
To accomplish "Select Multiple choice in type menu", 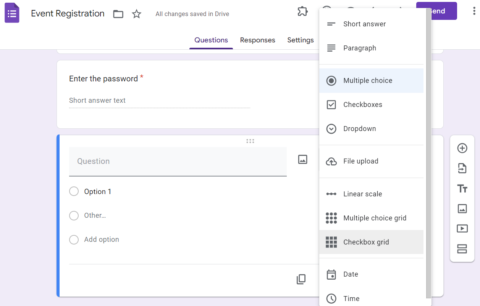I will [x=371, y=81].
